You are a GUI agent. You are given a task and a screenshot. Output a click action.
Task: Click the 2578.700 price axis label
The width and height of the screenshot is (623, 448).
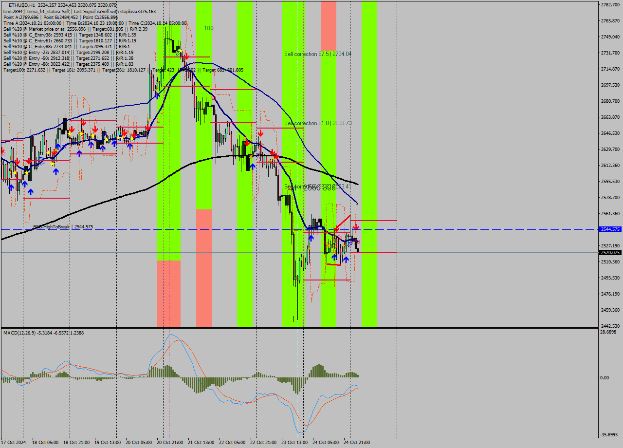pyautogui.click(x=610, y=197)
